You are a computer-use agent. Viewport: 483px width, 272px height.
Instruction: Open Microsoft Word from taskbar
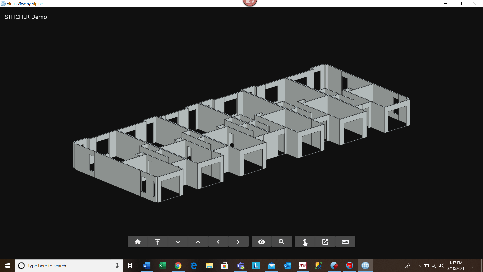(147, 266)
